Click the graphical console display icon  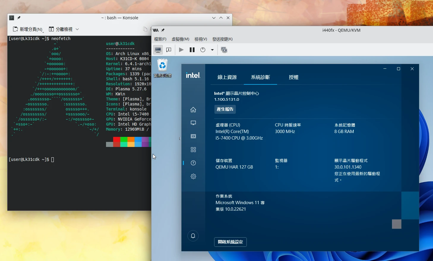158,50
